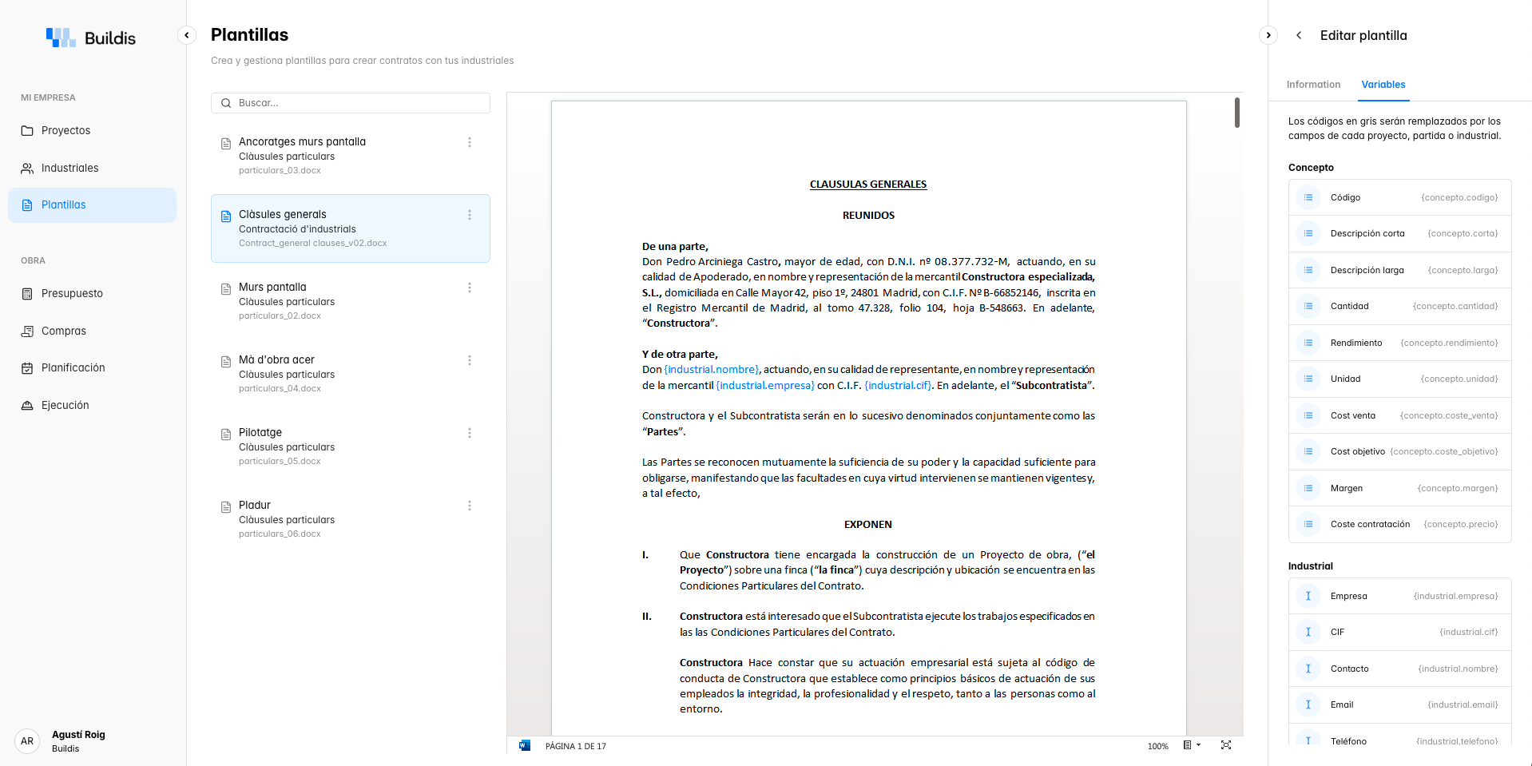Collapse the left sidebar with arrow button
1532x766 pixels.
point(186,35)
